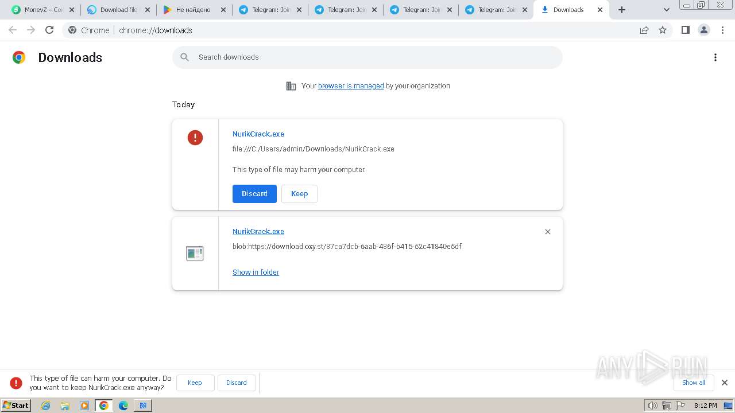Close the bottom download bar
This screenshot has height=413, width=735.
point(725,383)
